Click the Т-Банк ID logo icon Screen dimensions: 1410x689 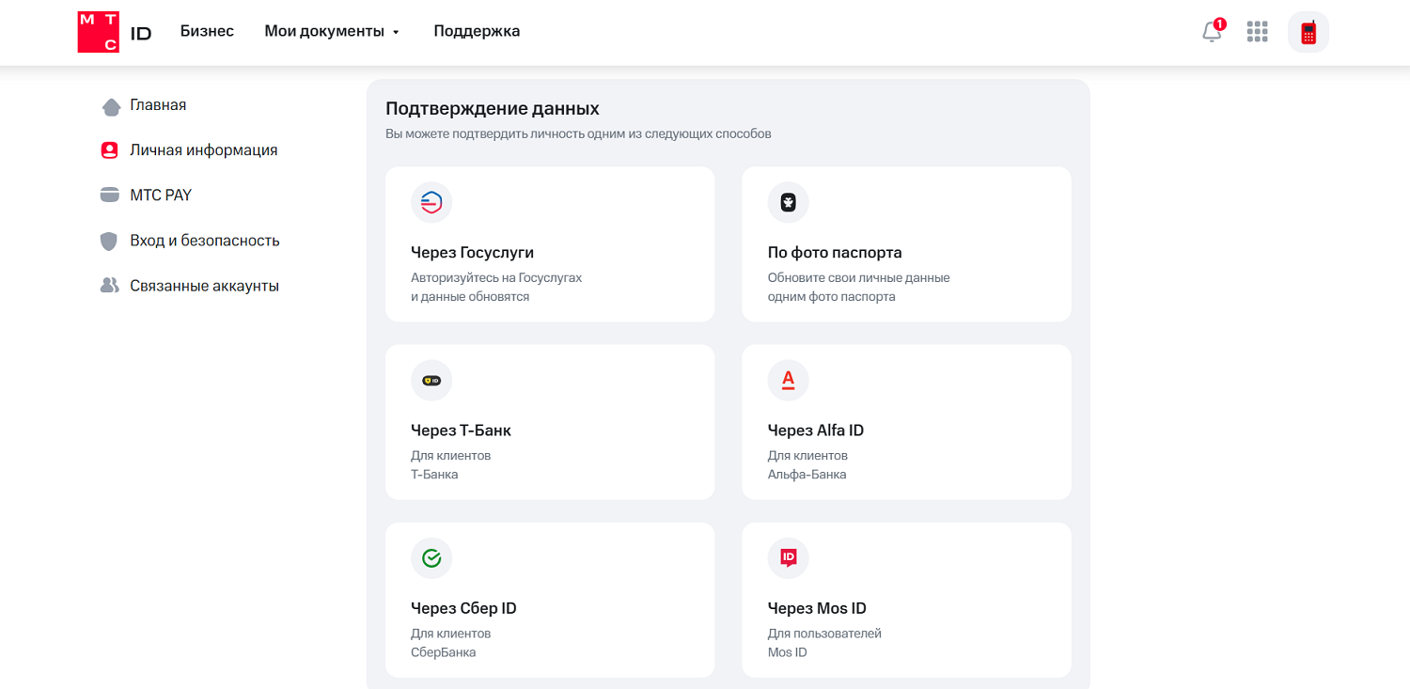coord(431,381)
